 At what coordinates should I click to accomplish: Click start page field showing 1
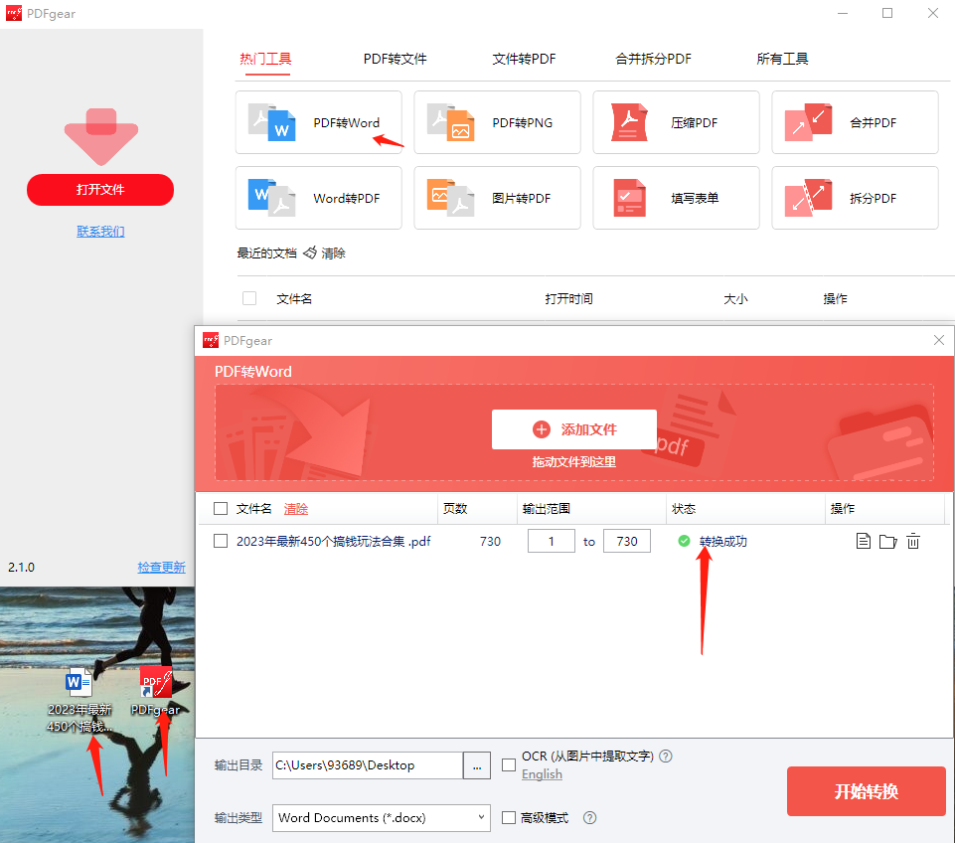(x=552, y=541)
